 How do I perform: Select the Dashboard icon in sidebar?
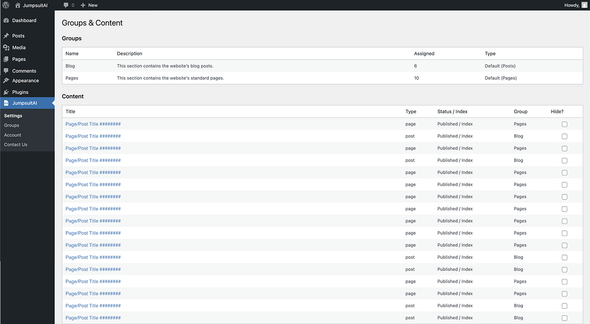click(7, 20)
